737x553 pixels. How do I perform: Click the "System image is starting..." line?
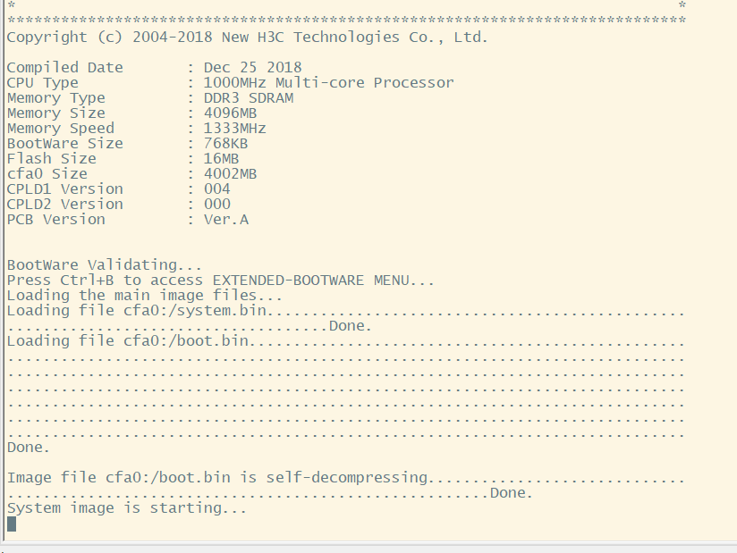click(126, 508)
